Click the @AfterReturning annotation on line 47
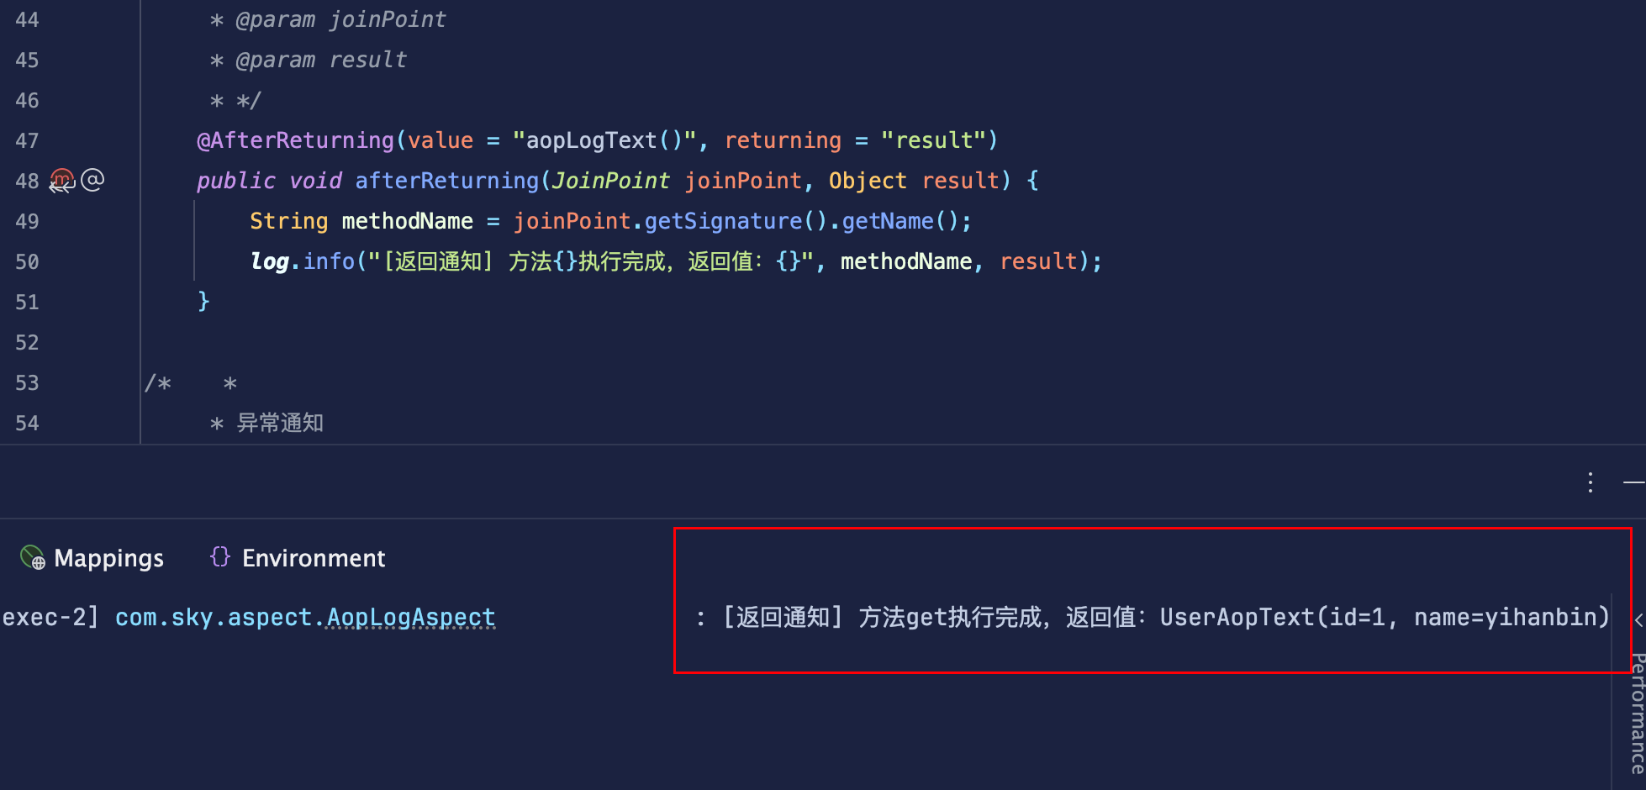 (296, 140)
